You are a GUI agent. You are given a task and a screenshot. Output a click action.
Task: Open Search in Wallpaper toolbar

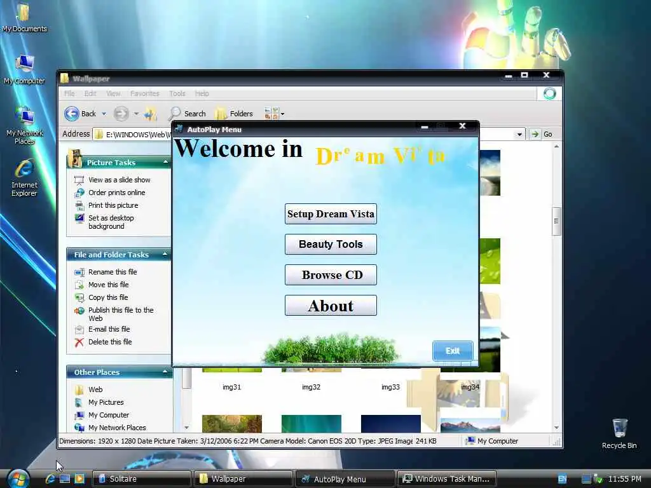point(188,113)
